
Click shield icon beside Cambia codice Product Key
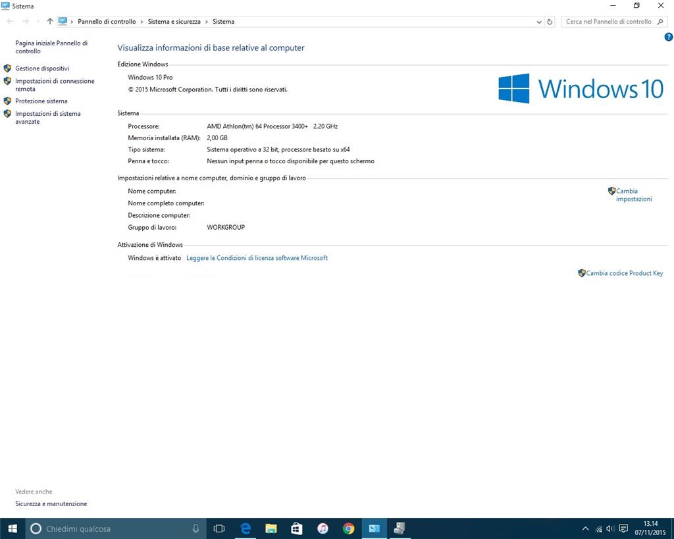pyautogui.click(x=582, y=273)
